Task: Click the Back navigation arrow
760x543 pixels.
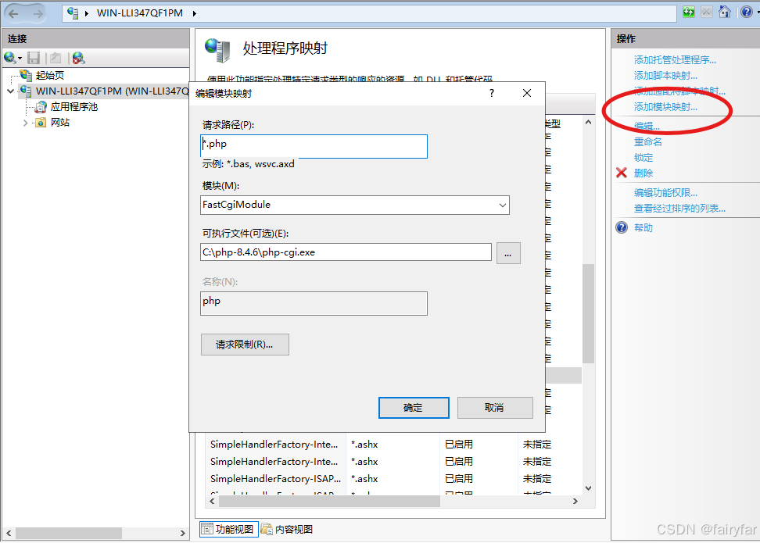Action: [13, 13]
